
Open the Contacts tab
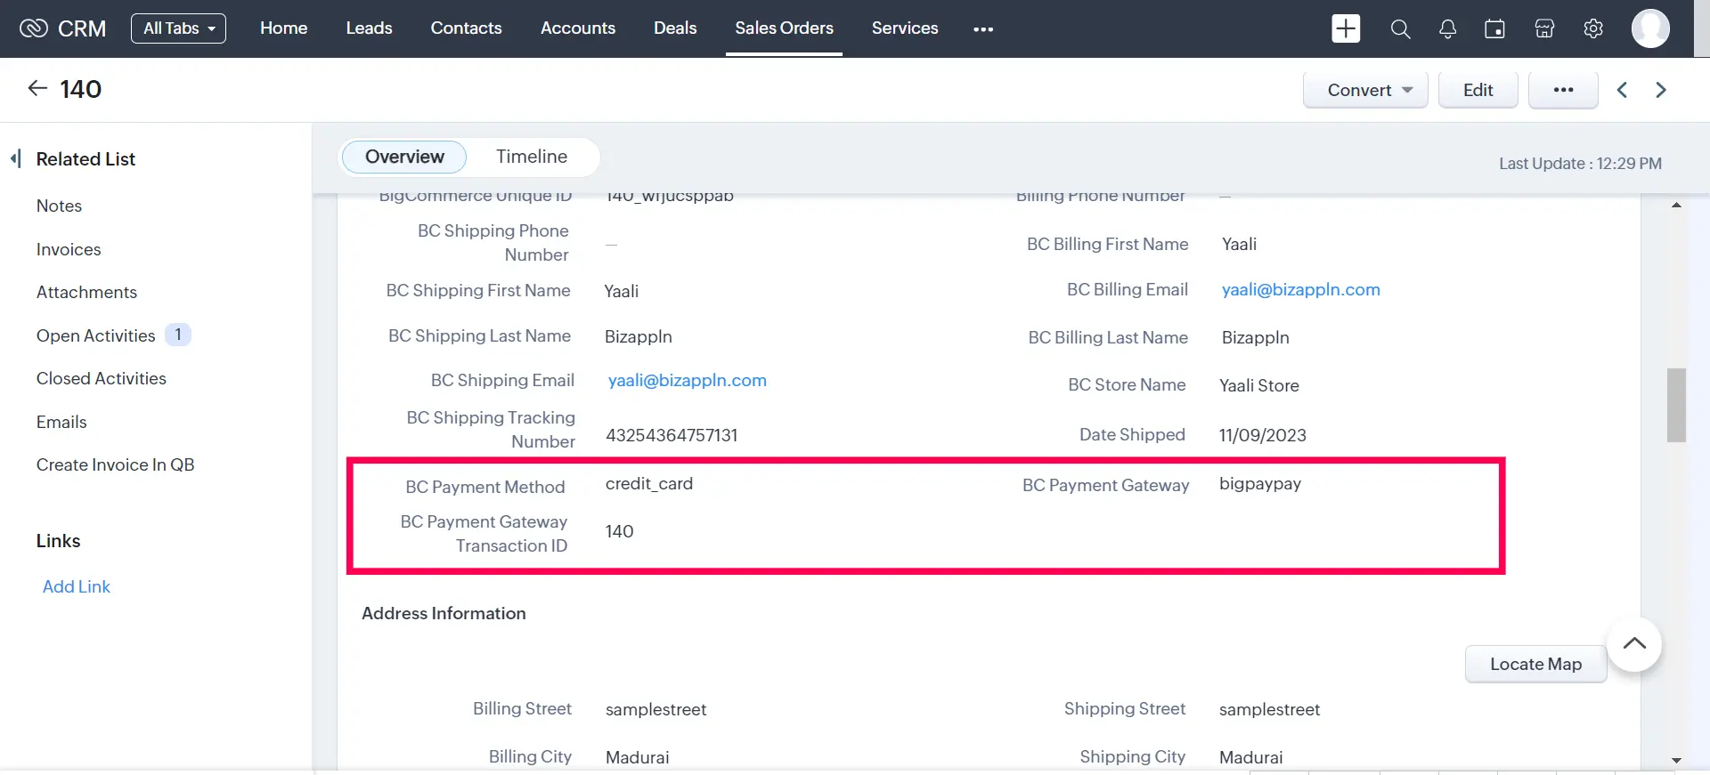tap(466, 28)
